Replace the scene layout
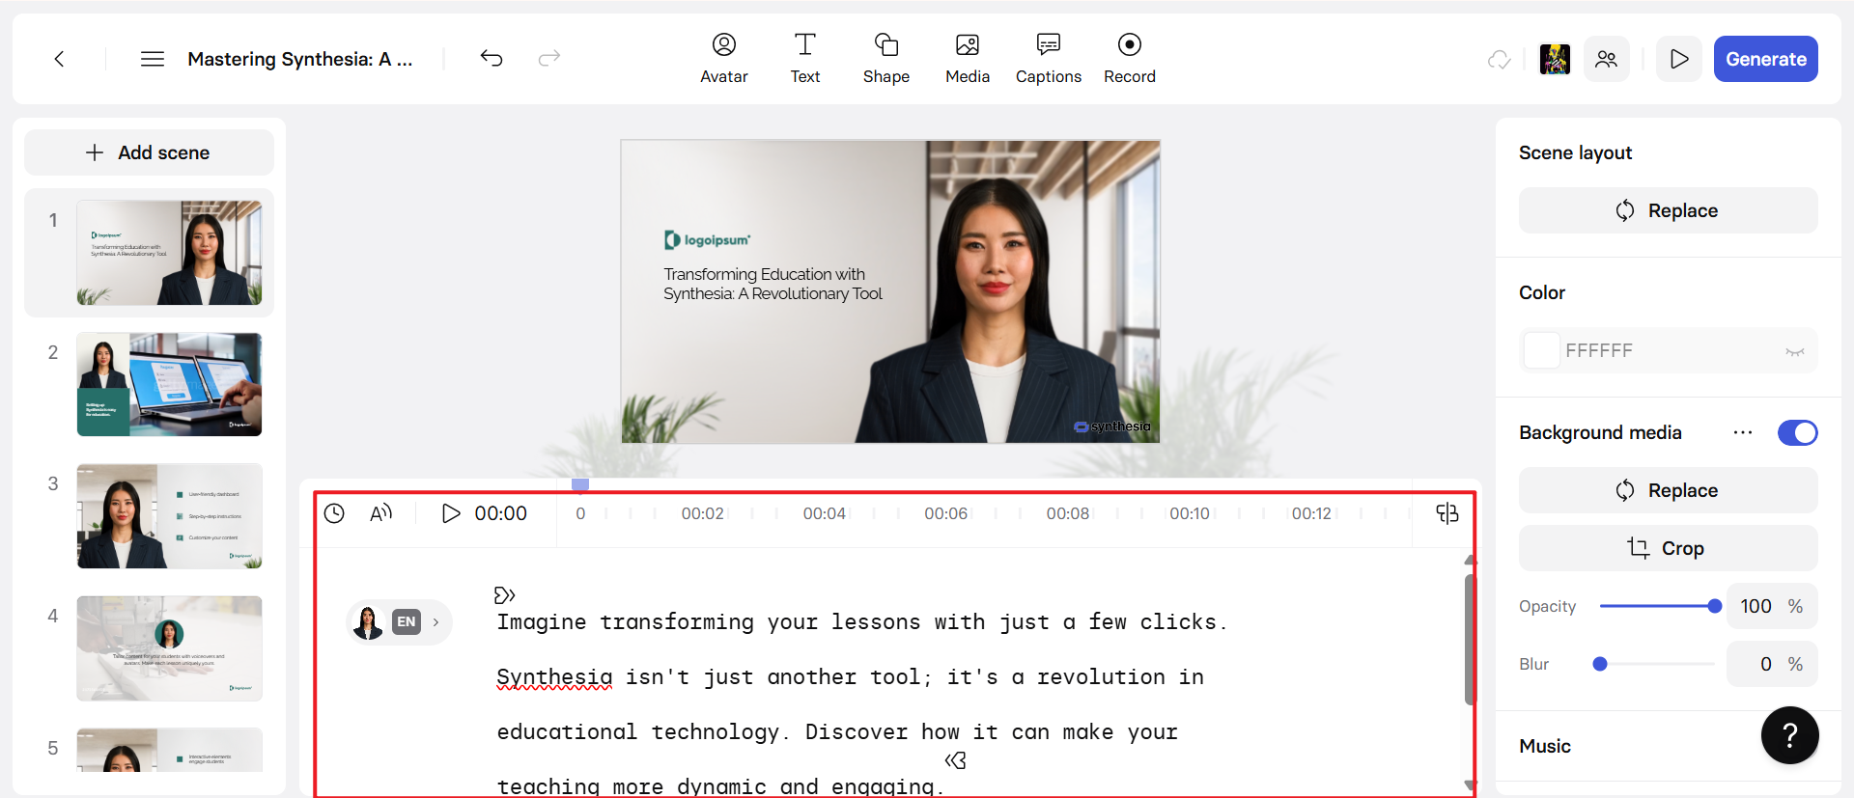The width and height of the screenshot is (1854, 798). 1669,210
